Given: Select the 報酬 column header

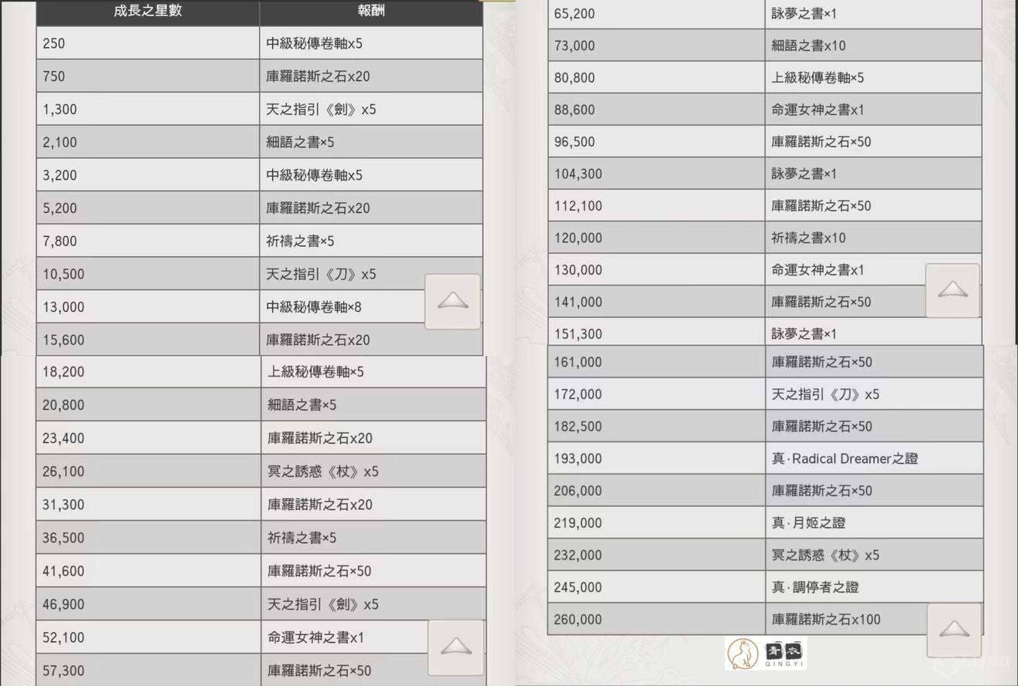Looking at the screenshot, I should (x=371, y=12).
